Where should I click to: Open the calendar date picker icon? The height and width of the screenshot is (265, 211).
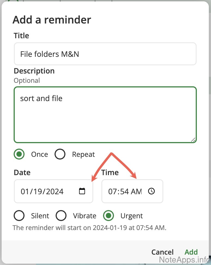click(82, 191)
